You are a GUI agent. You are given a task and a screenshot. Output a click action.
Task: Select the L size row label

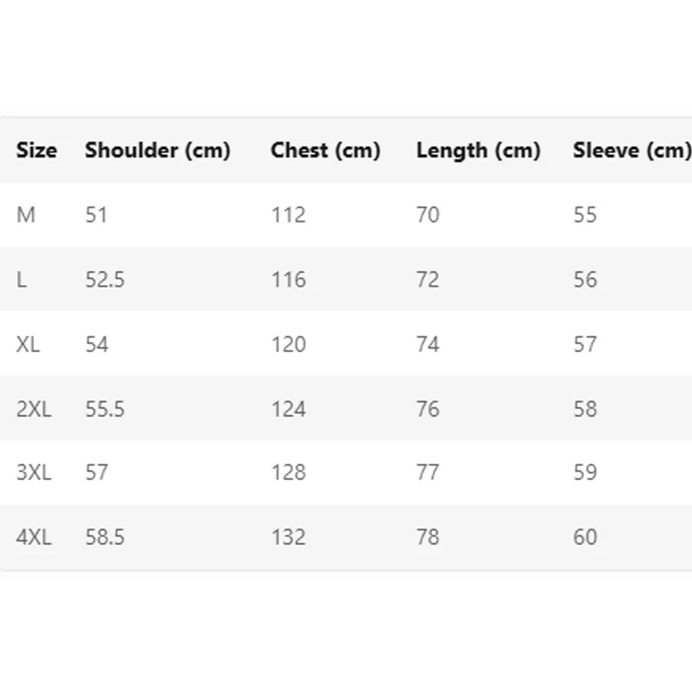(22, 279)
